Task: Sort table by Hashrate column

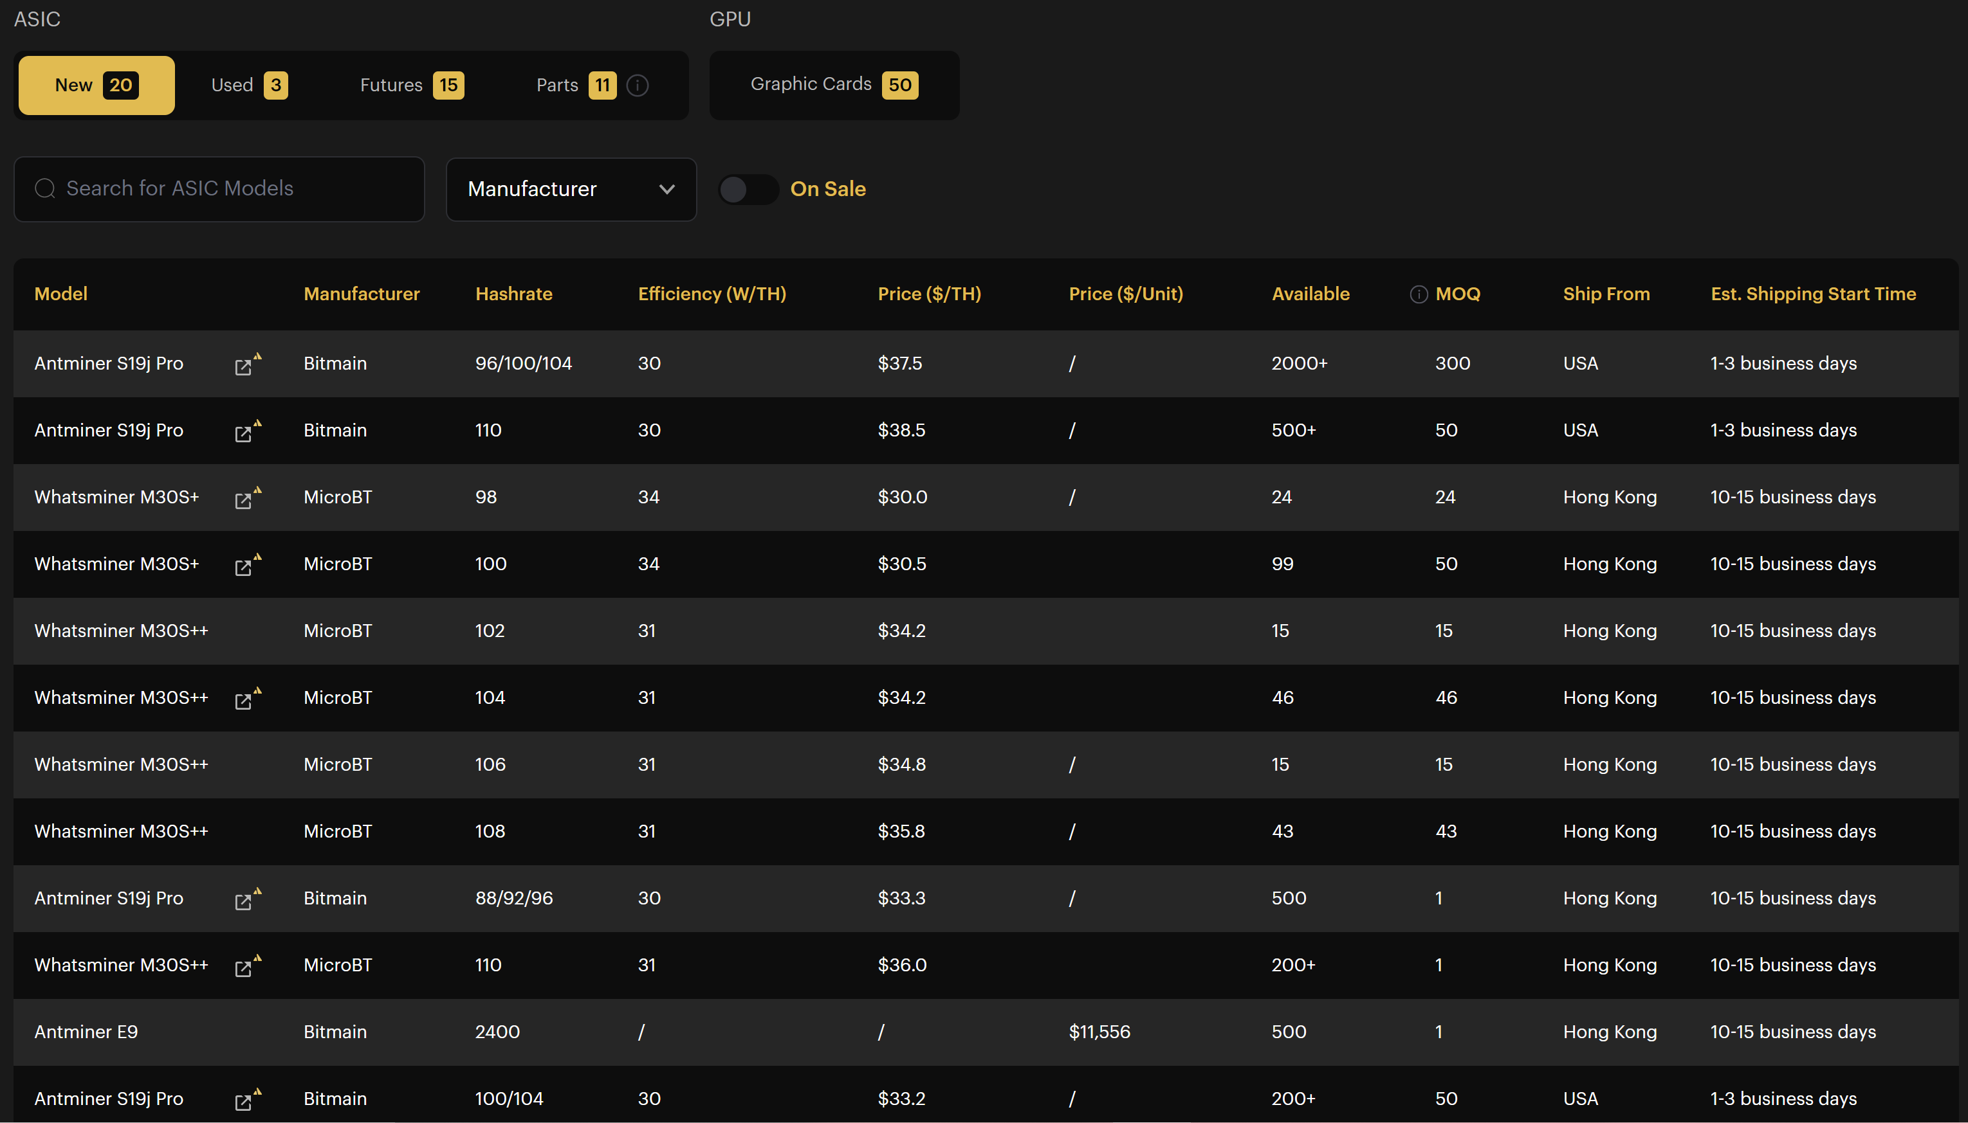Action: [514, 294]
